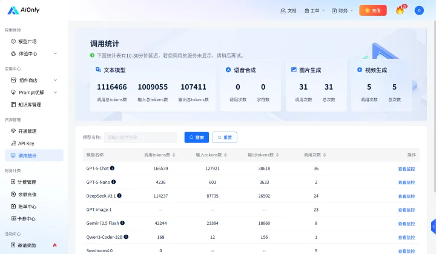Expand the 工单 dropdown menu
The image size is (436, 254).
pyautogui.click(x=314, y=10)
